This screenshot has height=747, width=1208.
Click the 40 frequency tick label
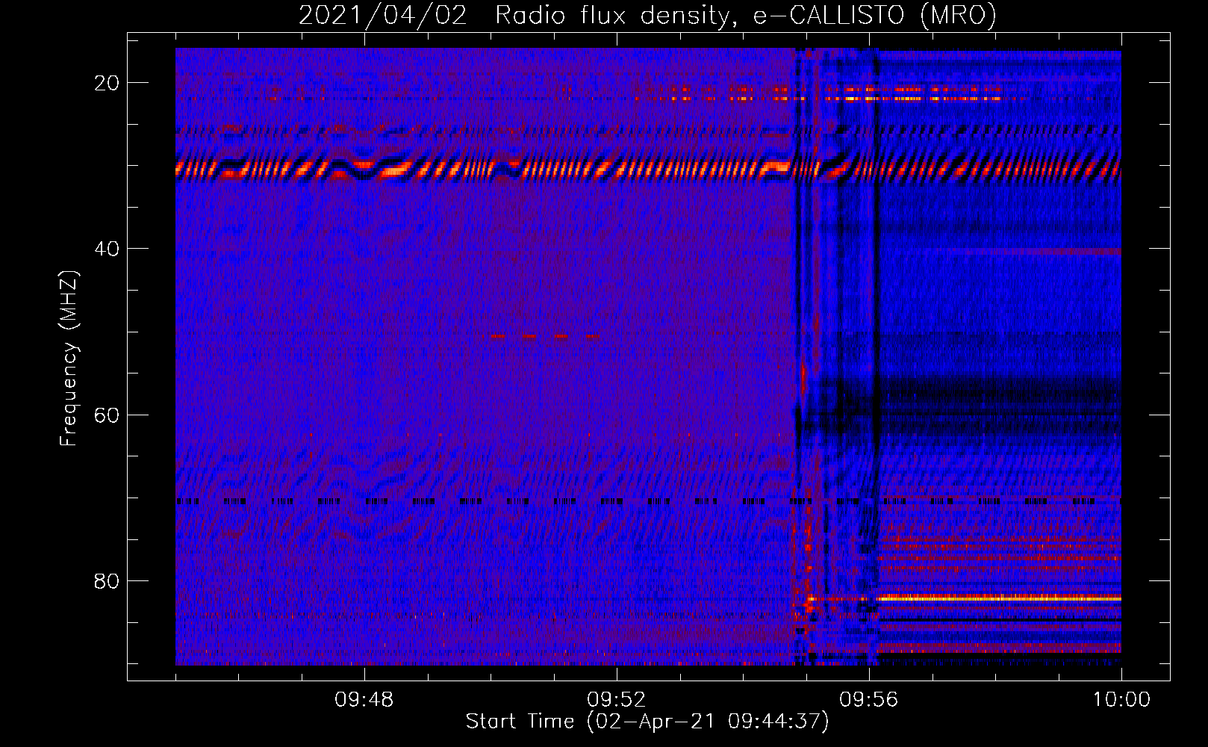pyautogui.click(x=107, y=249)
